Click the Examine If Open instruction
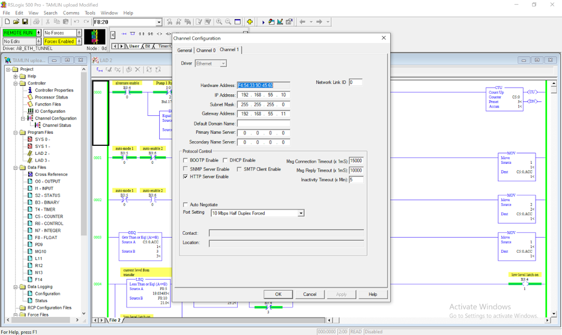 point(151,34)
